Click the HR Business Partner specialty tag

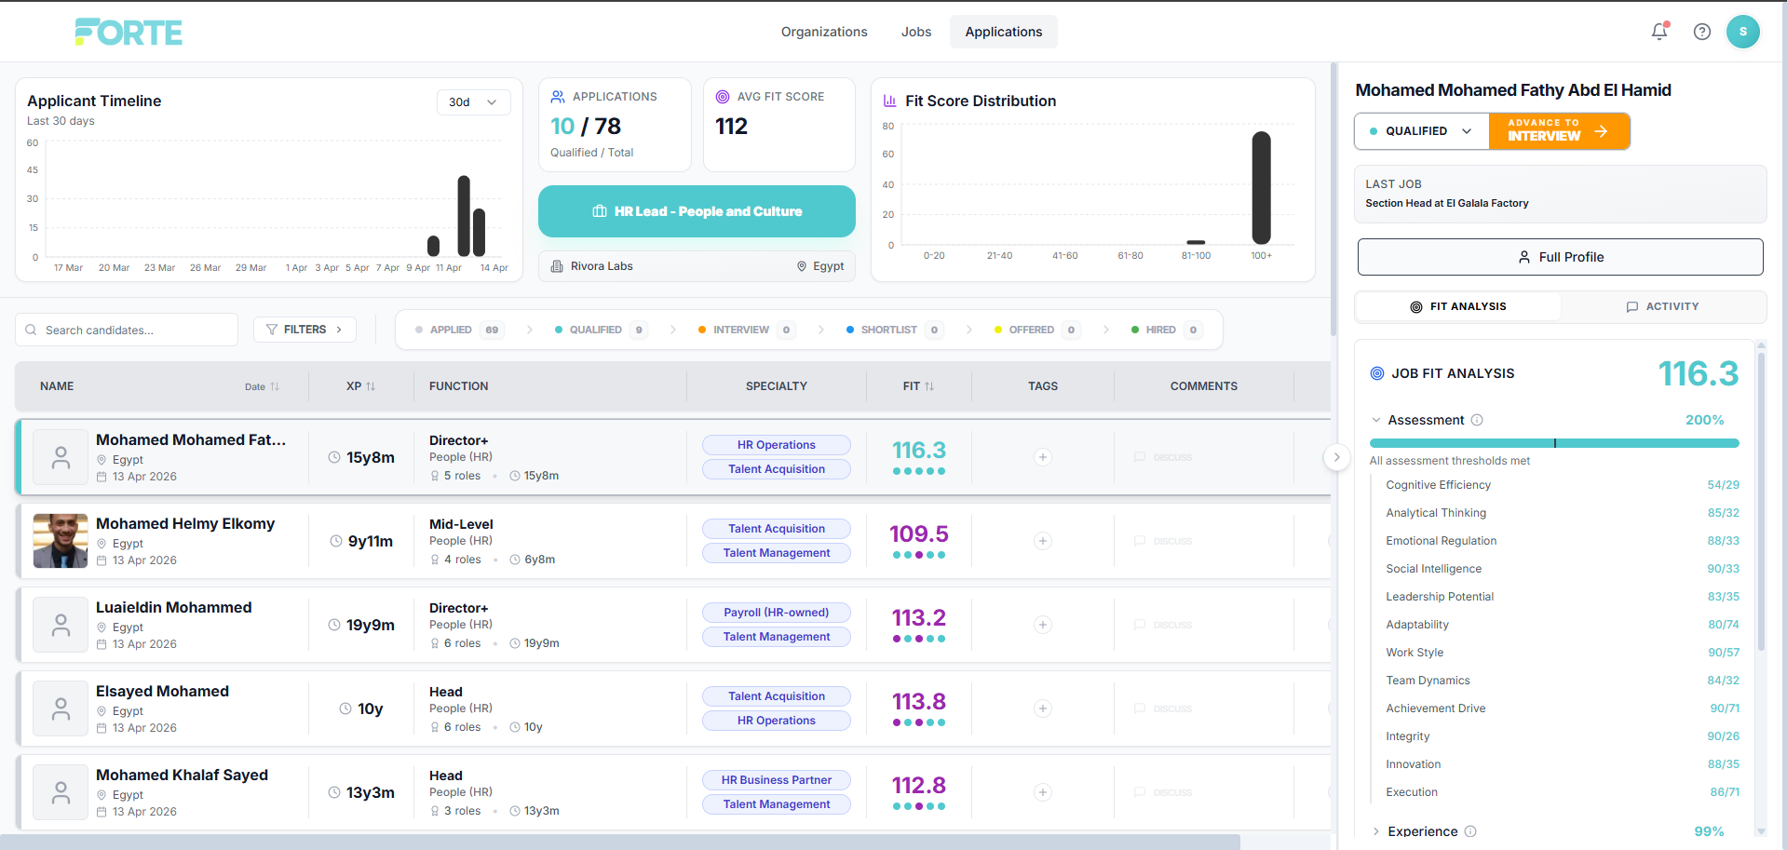(x=777, y=780)
